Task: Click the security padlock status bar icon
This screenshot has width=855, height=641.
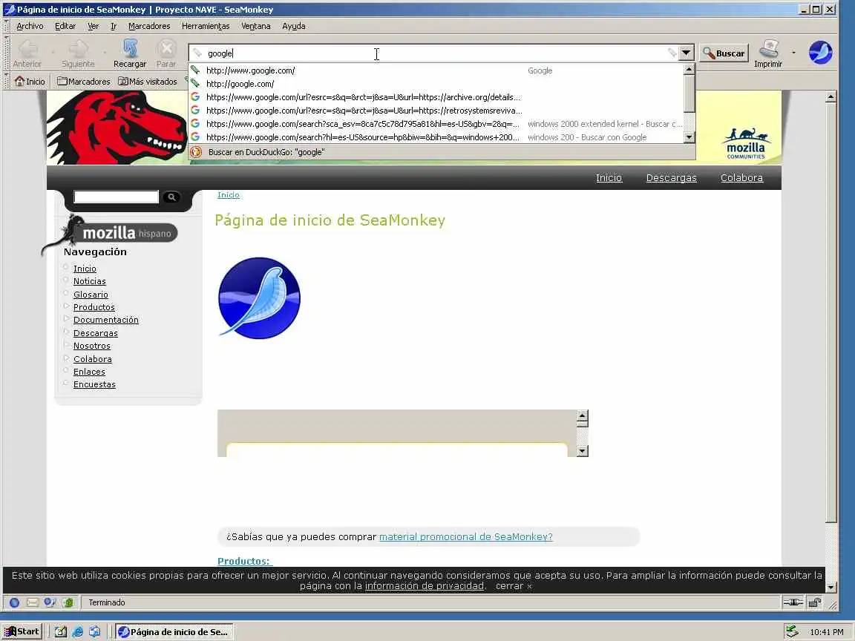Action: click(x=815, y=602)
